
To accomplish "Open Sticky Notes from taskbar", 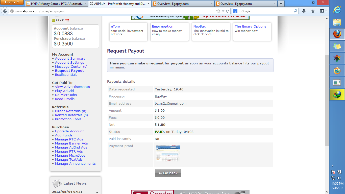I will click(x=337, y=46).
